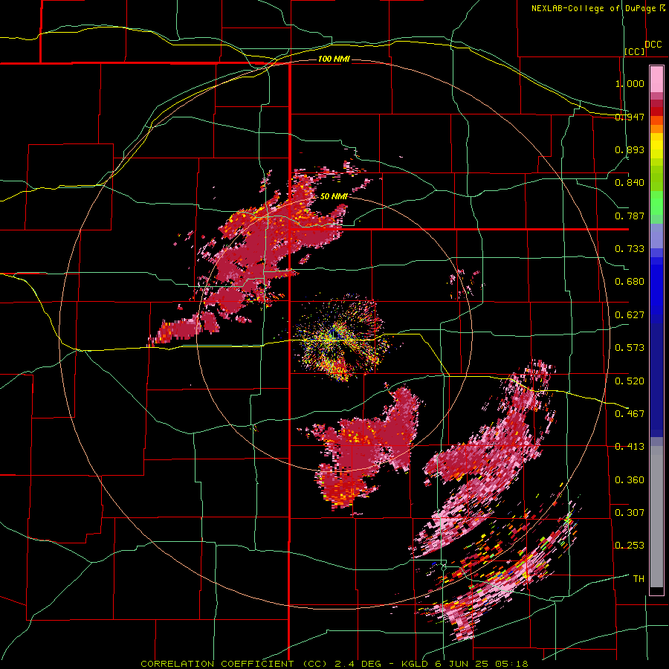Viewport: 669px width, 669px height.
Task: Click the 1.000 value on color scale
Action: [630, 83]
